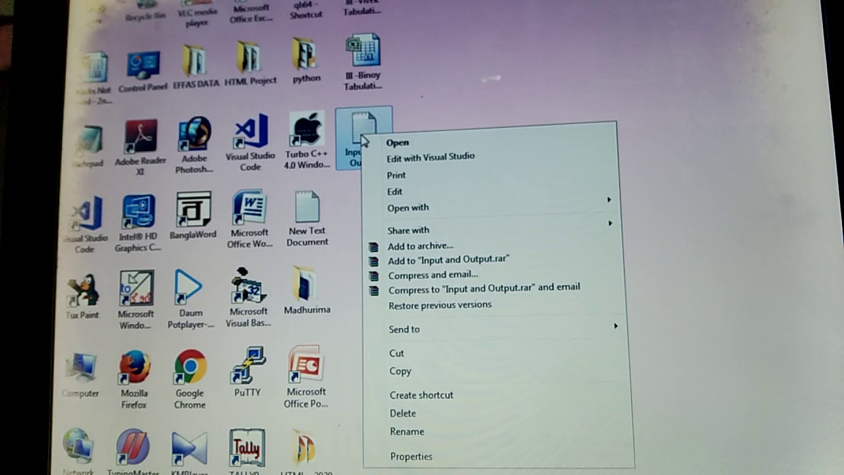Select the Notepad desktop shortcut
Screen dimensions: 844x475
pos(88,146)
